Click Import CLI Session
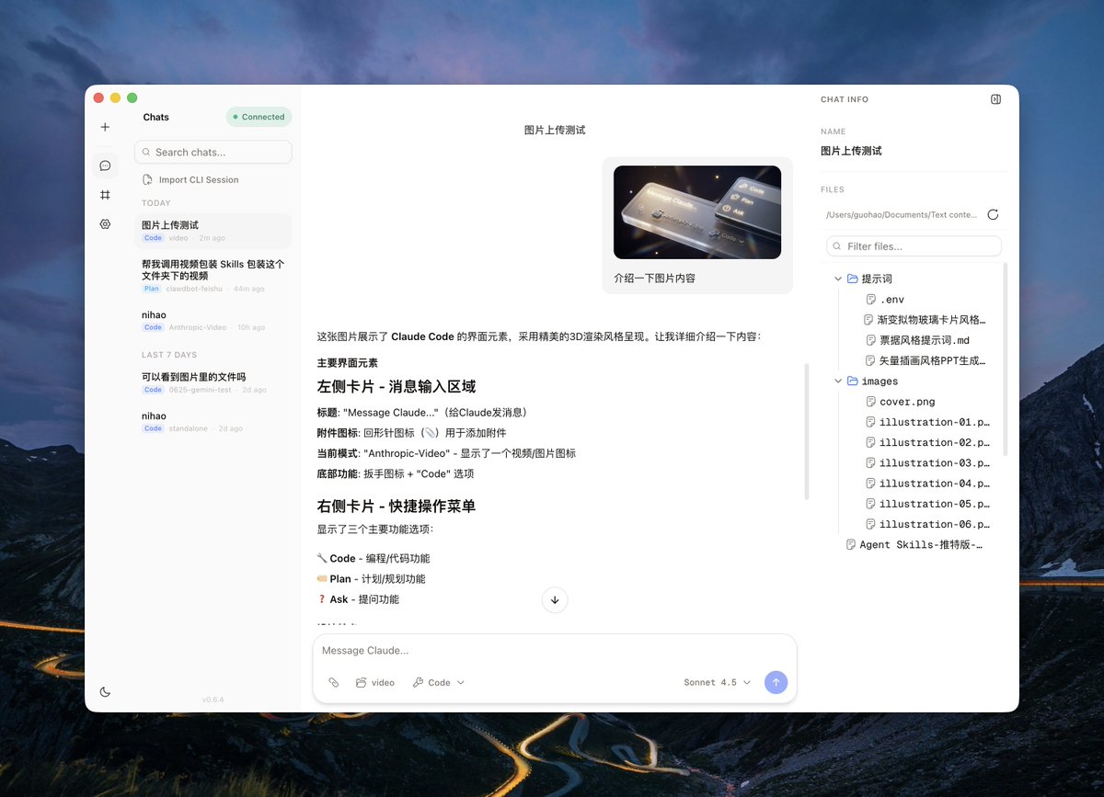This screenshot has height=797, width=1104. (x=190, y=180)
